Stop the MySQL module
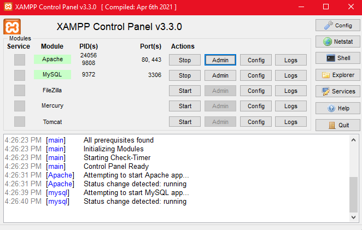The image size is (362, 230). pos(185,75)
